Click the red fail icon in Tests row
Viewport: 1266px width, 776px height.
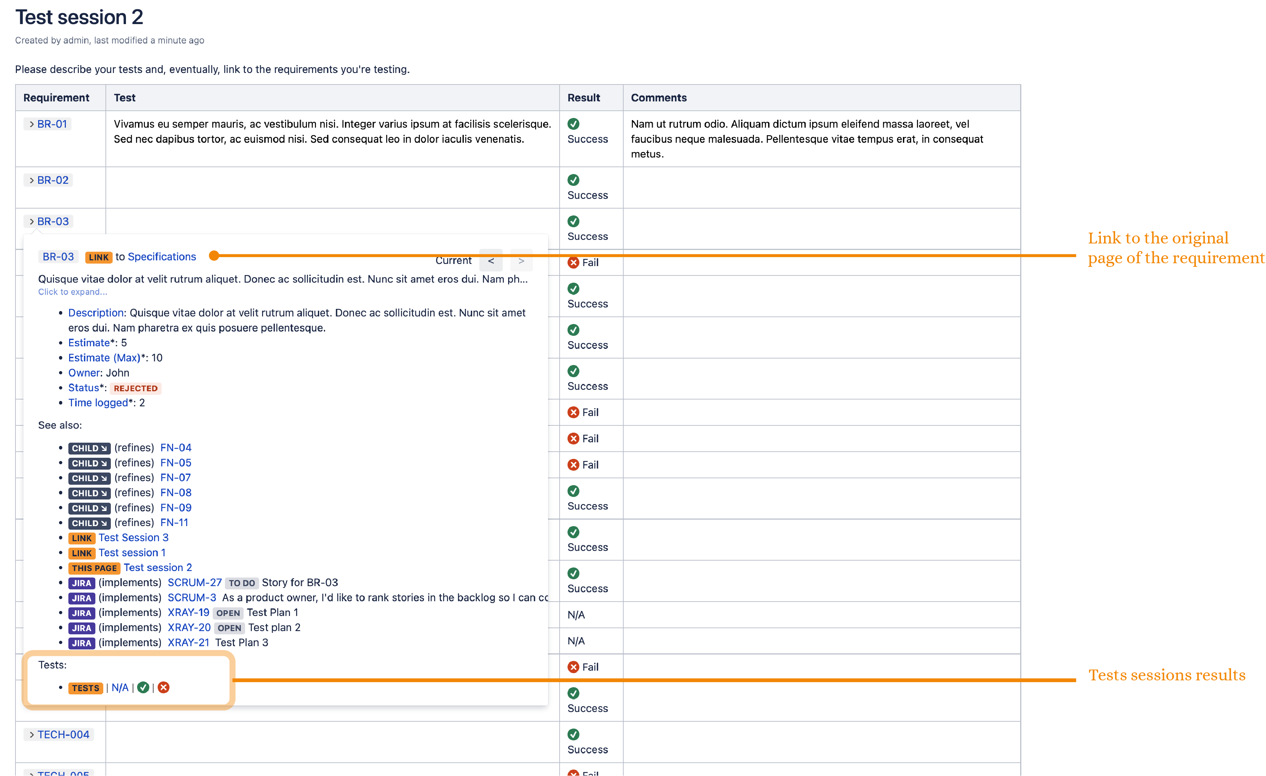pyautogui.click(x=163, y=688)
